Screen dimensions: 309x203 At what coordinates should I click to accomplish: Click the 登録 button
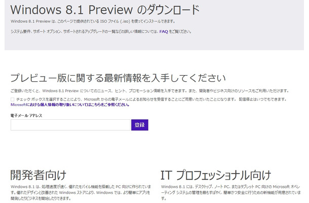[140, 125]
